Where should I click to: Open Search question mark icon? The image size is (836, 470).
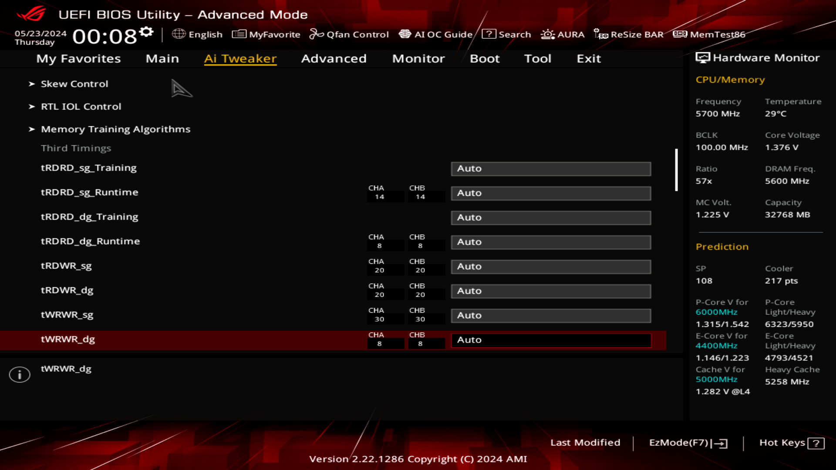click(x=489, y=34)
